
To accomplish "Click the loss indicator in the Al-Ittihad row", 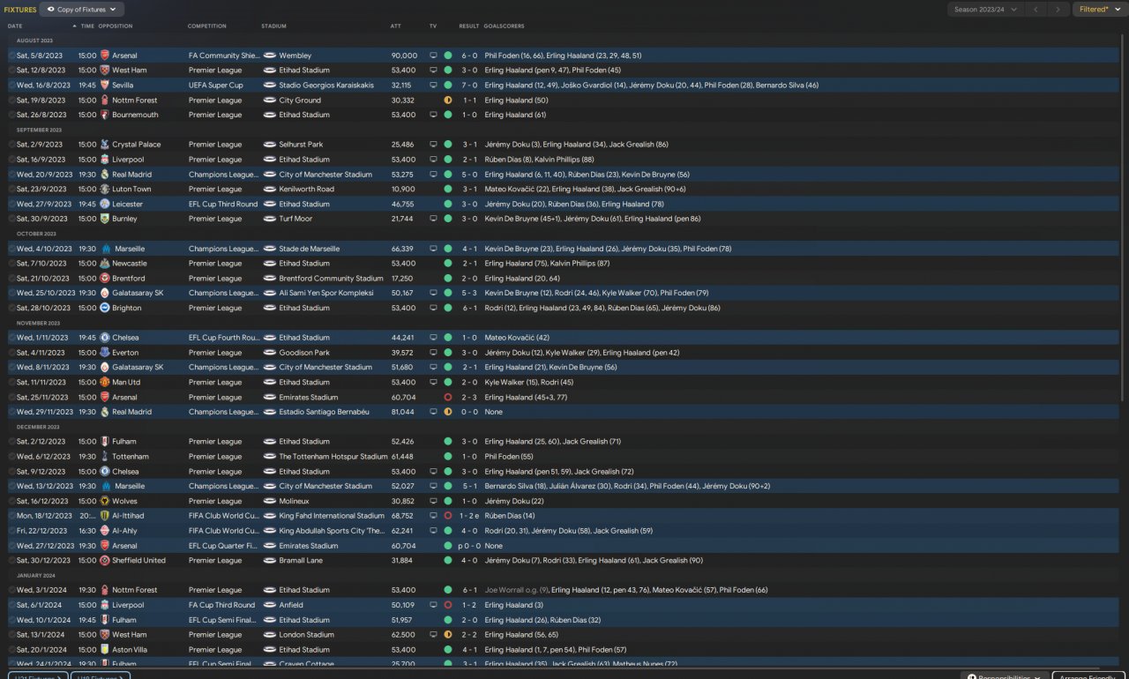I will 448,516.
